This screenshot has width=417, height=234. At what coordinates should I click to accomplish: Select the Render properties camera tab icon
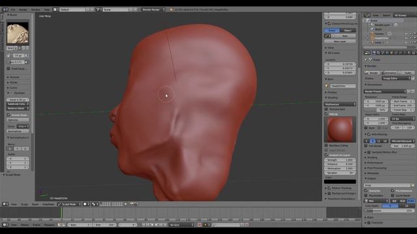tap(374, 53)
